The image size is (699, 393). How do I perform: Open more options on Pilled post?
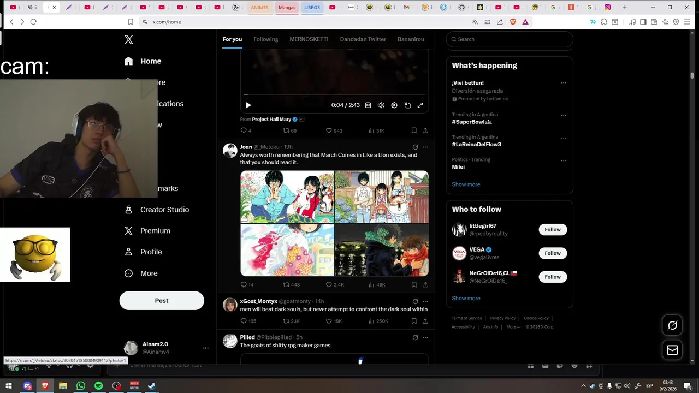tap(425, 337)
